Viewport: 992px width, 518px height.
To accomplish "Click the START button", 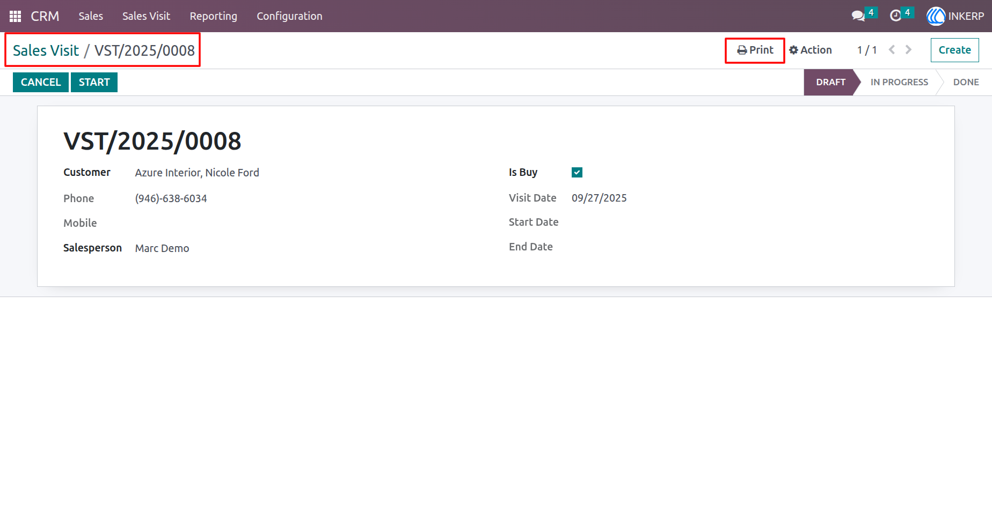I will coord(94,82).
